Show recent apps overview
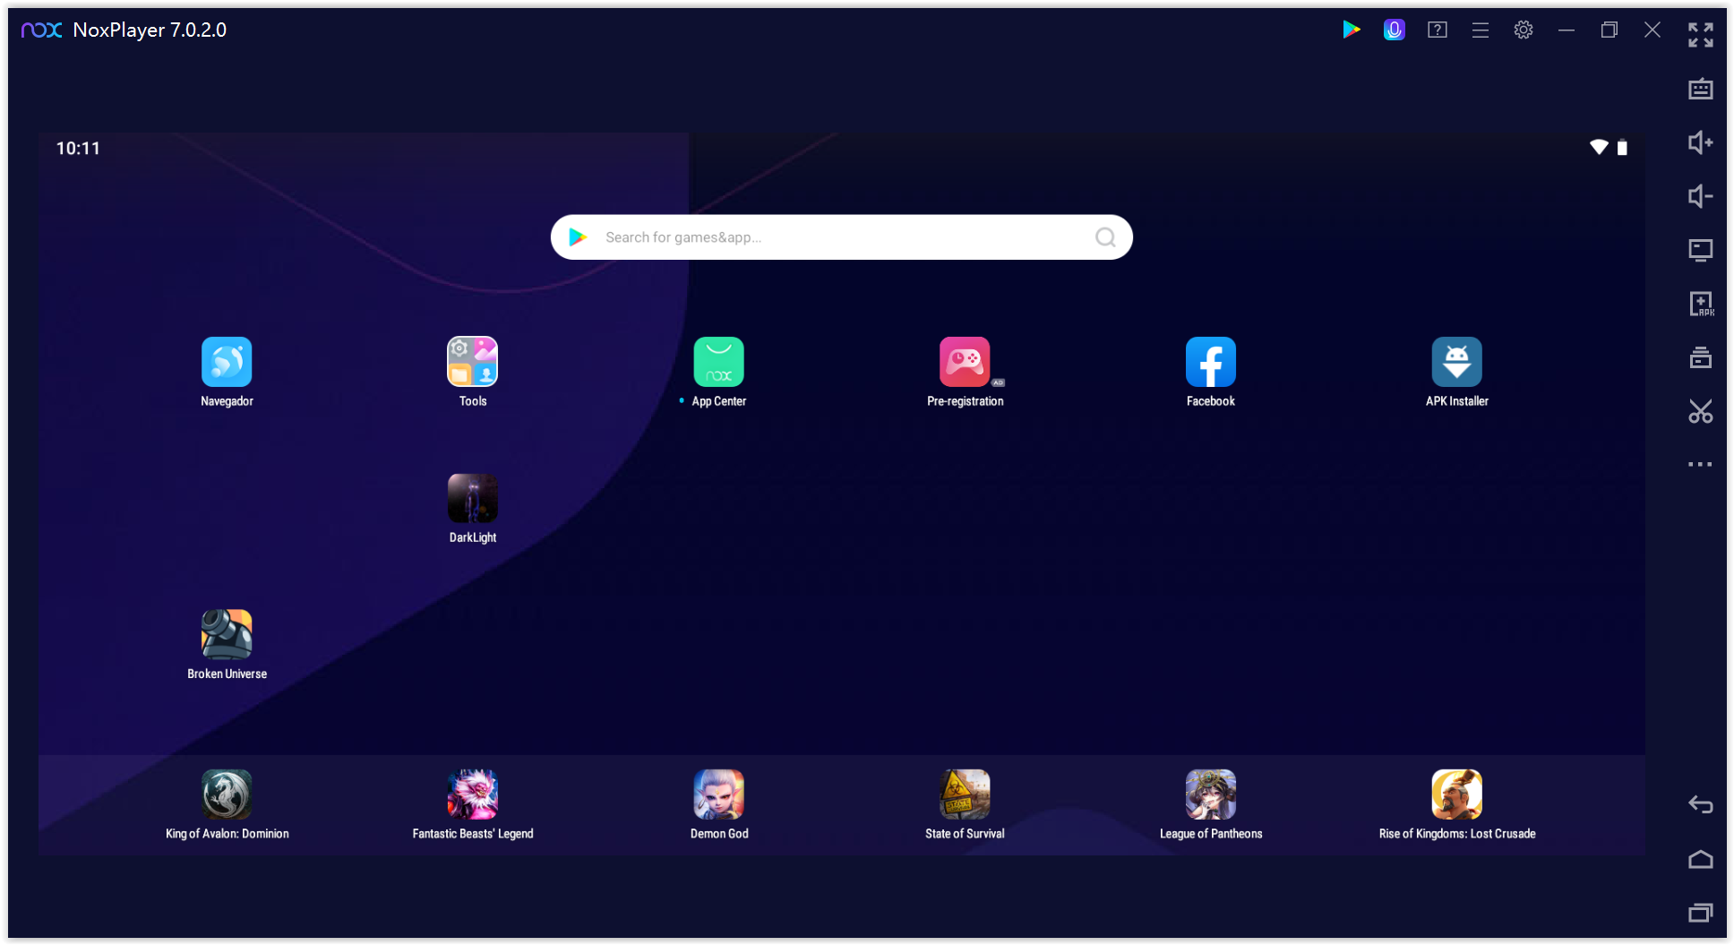Viewport: 1734px width, 945px height. pyautogui.click(x=1701, y=913)
